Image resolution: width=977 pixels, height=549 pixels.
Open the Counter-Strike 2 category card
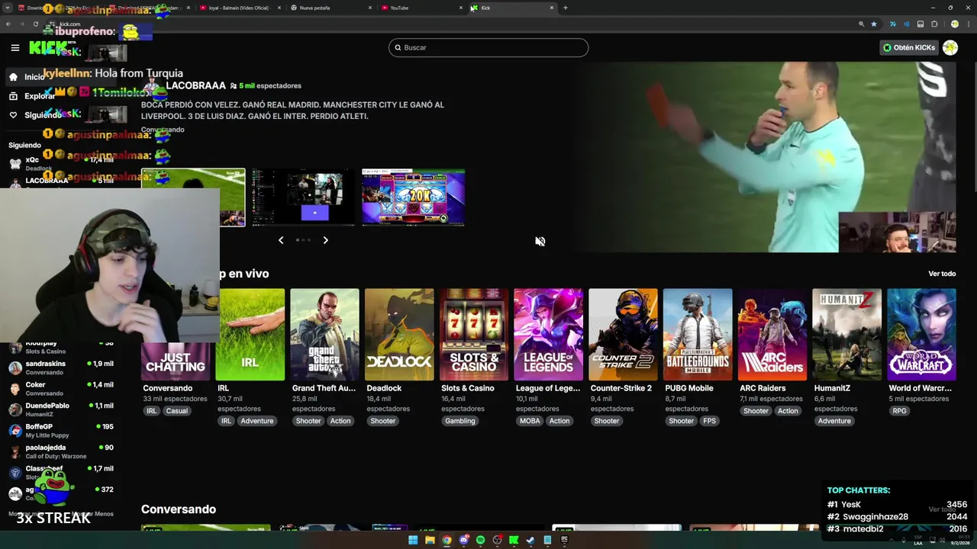click(x=623, y=334)
